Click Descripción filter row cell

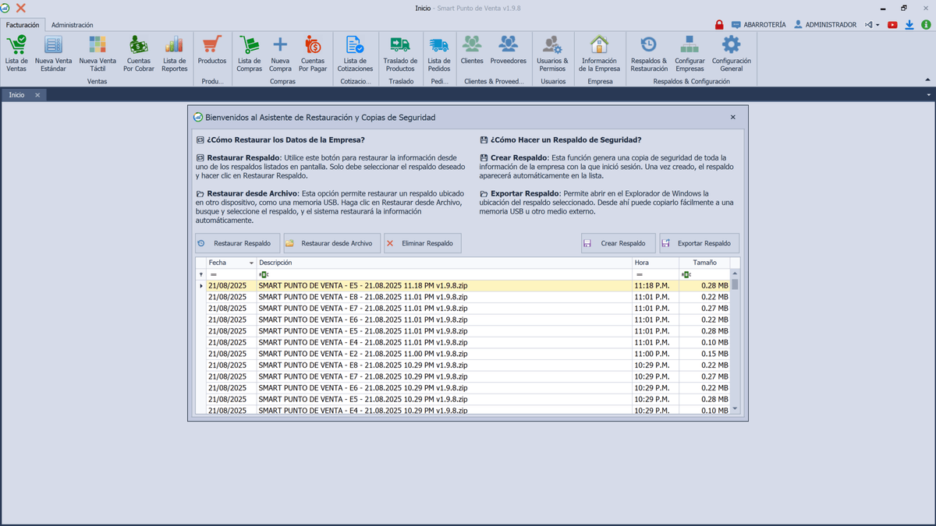point(445,274)
